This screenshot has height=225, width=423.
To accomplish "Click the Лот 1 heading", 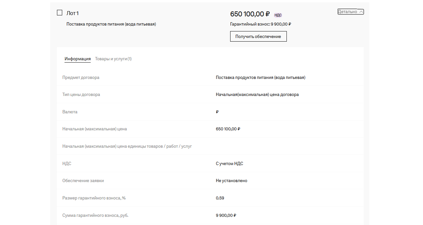I will [72, 13].
